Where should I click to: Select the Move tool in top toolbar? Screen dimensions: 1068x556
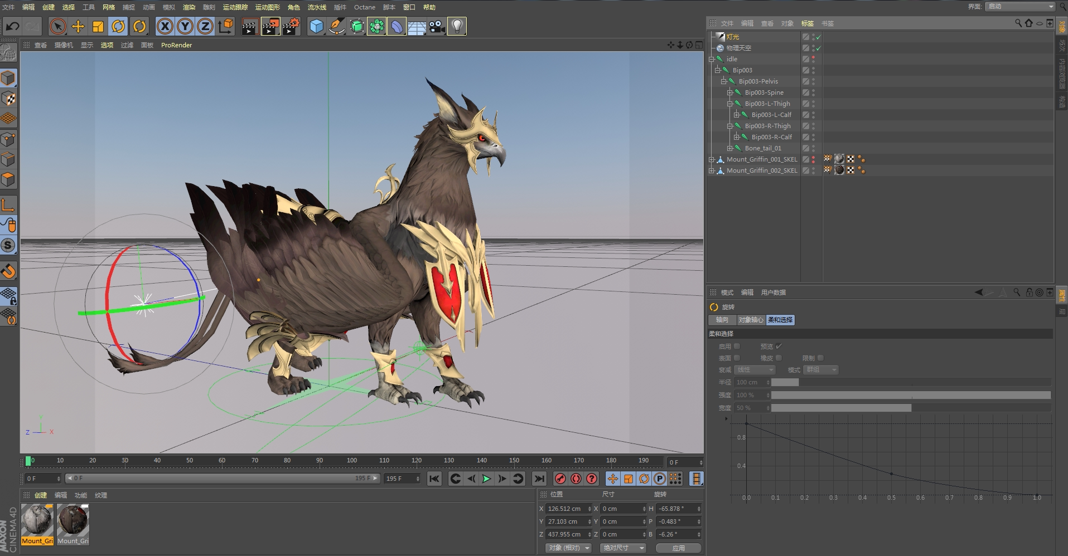(78, 26)
